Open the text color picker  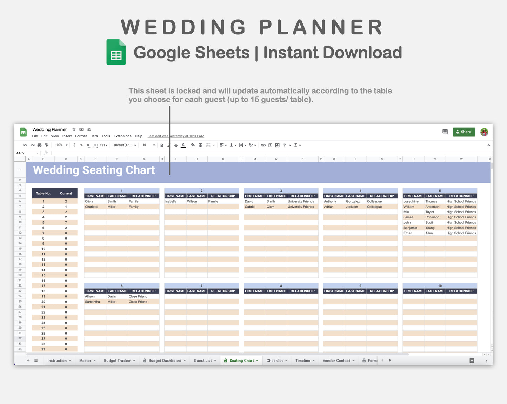coord(183,145)
